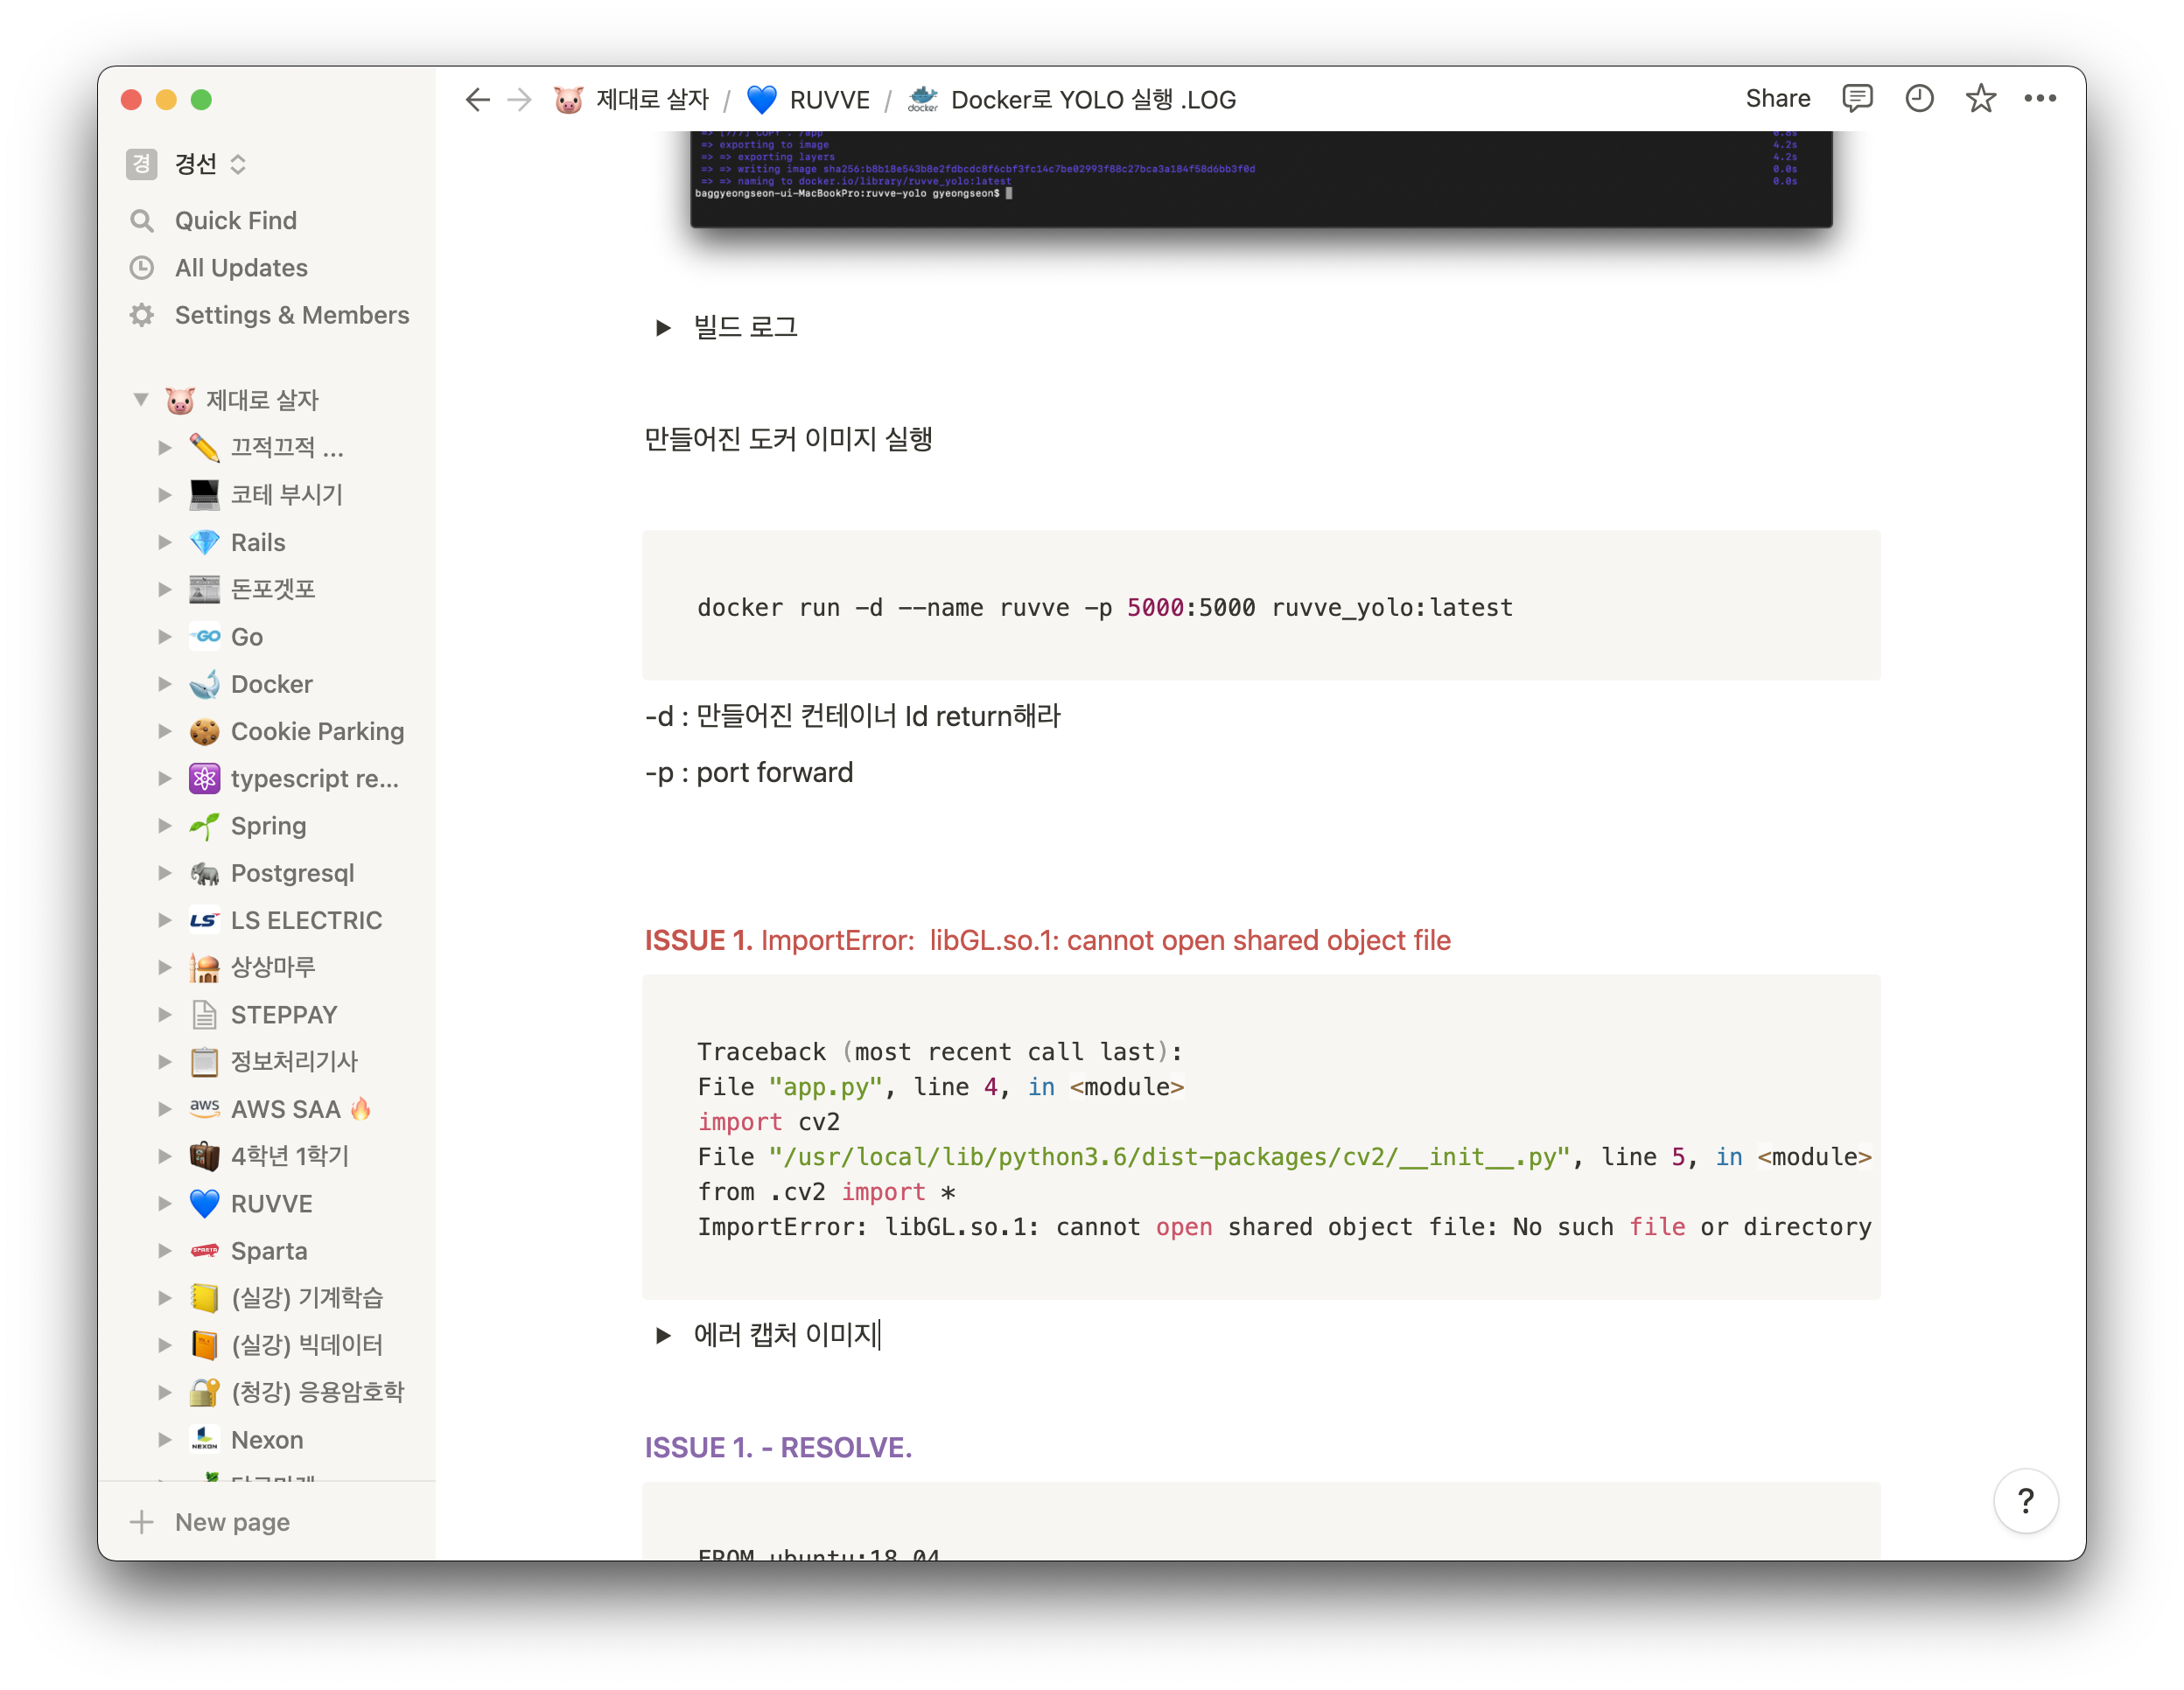The height and width of the screenshot is (1690, 2184).
Task: Favorite this page with star icon
Action: (1980, 99)
